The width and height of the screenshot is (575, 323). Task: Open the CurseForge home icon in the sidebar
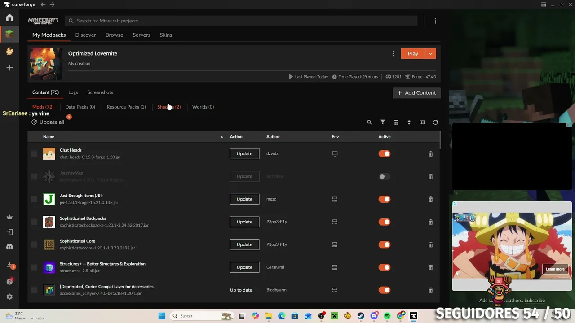pyautogui.click(x=9, y=17)
